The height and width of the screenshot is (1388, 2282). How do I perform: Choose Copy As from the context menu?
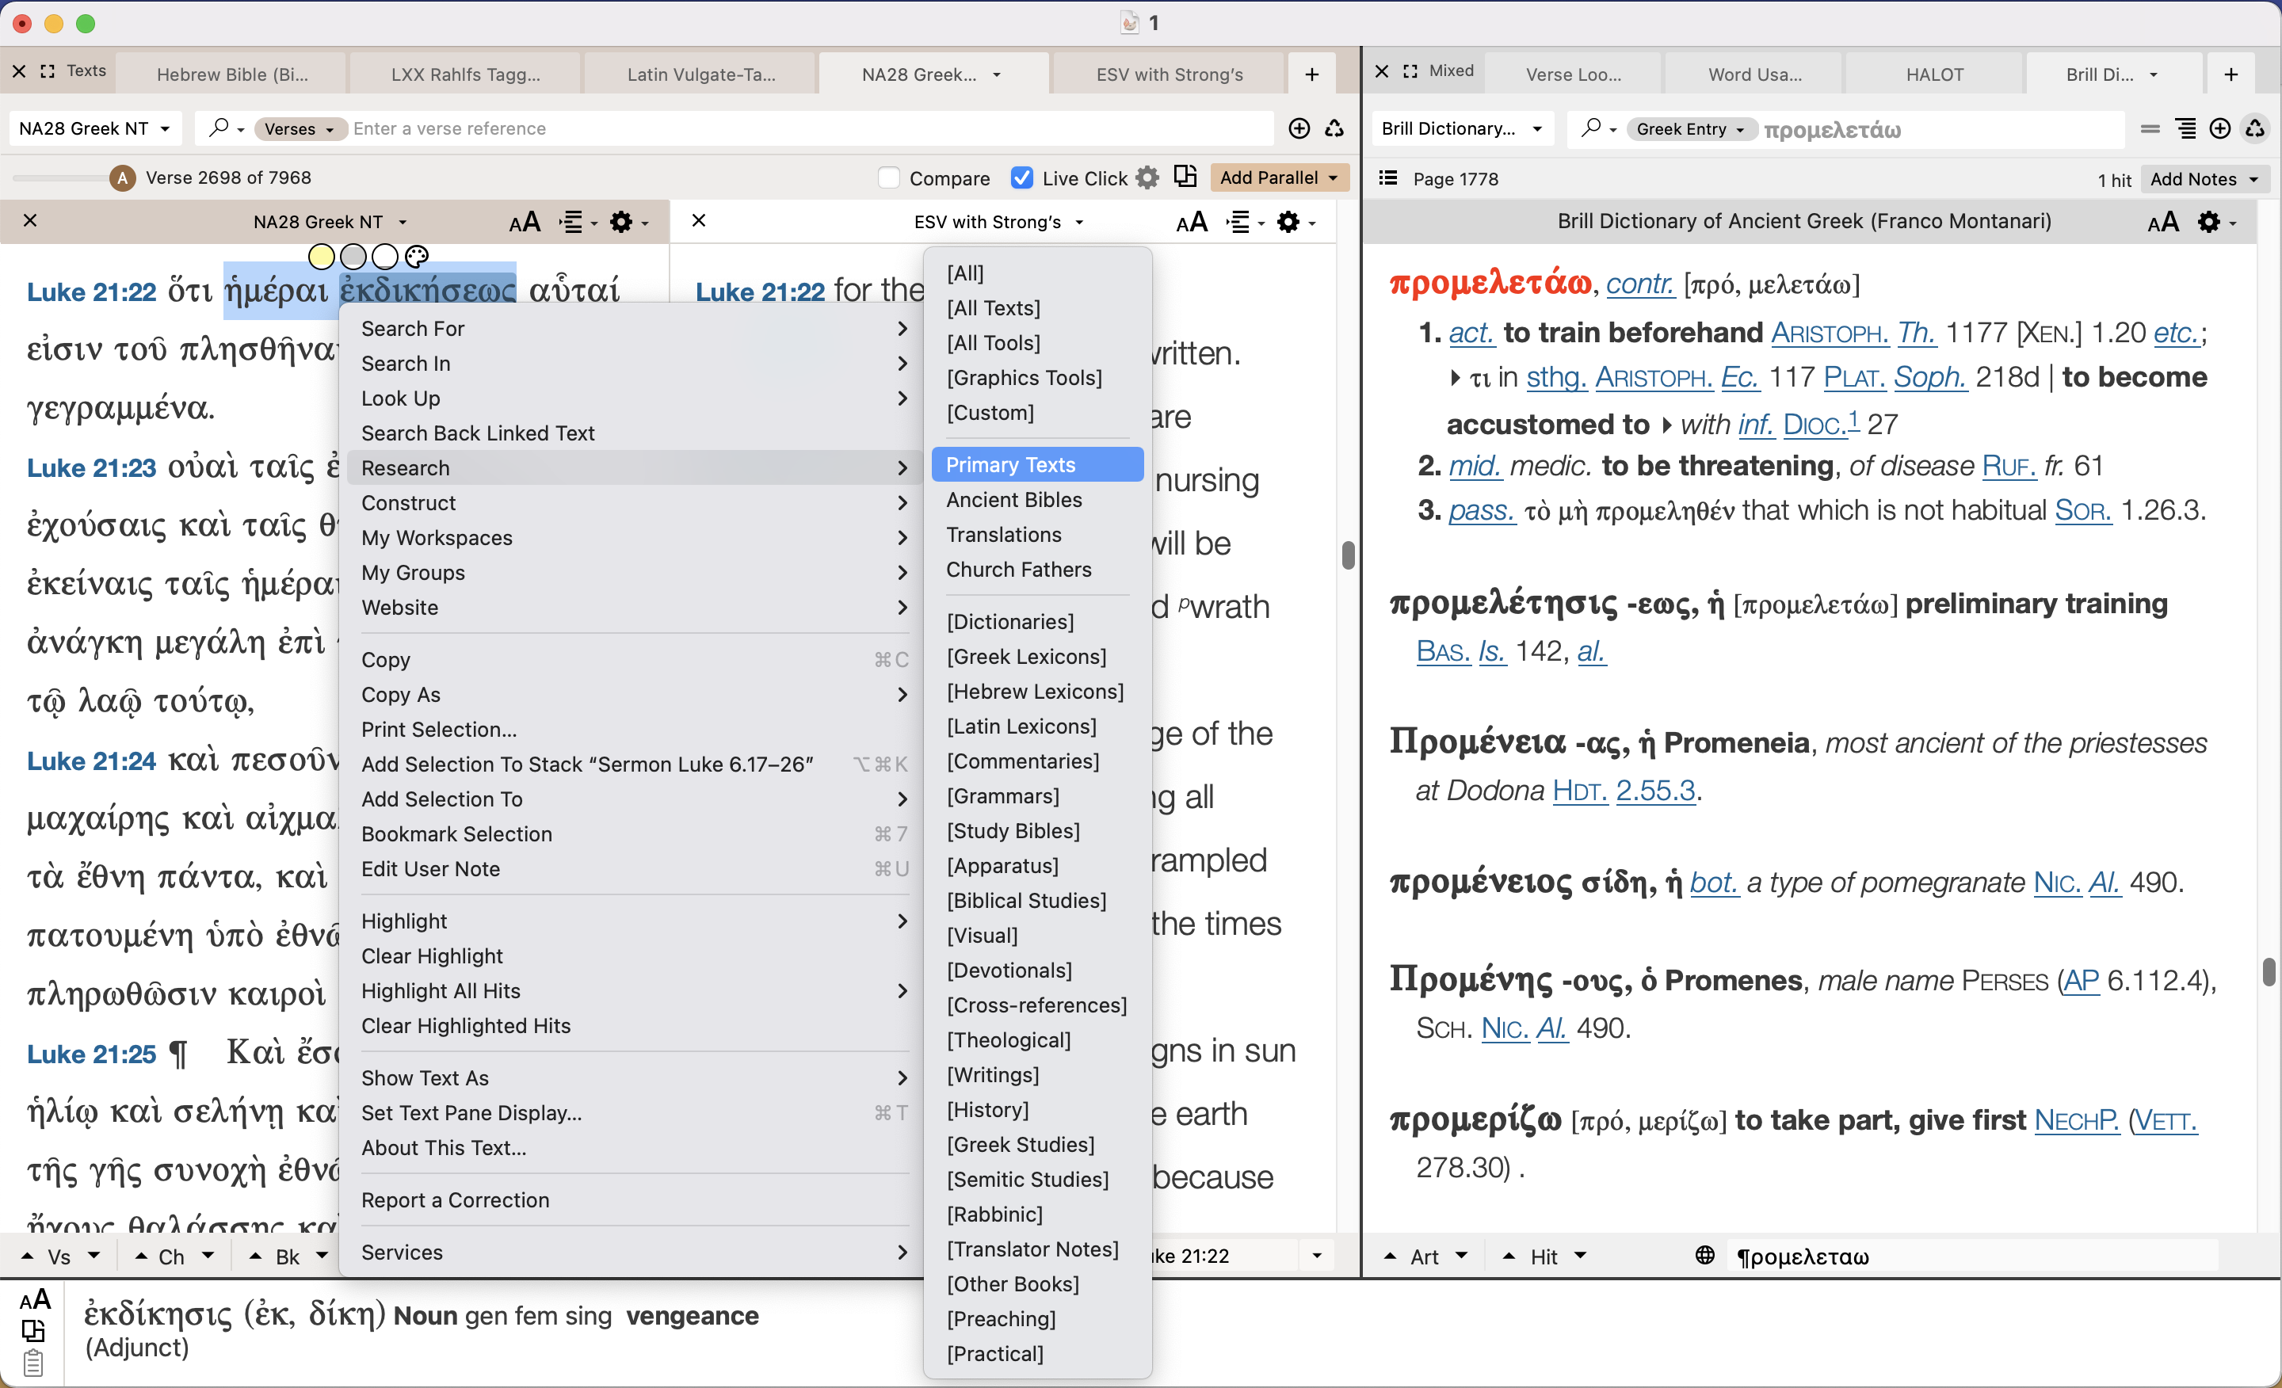(x=401, y=695)
